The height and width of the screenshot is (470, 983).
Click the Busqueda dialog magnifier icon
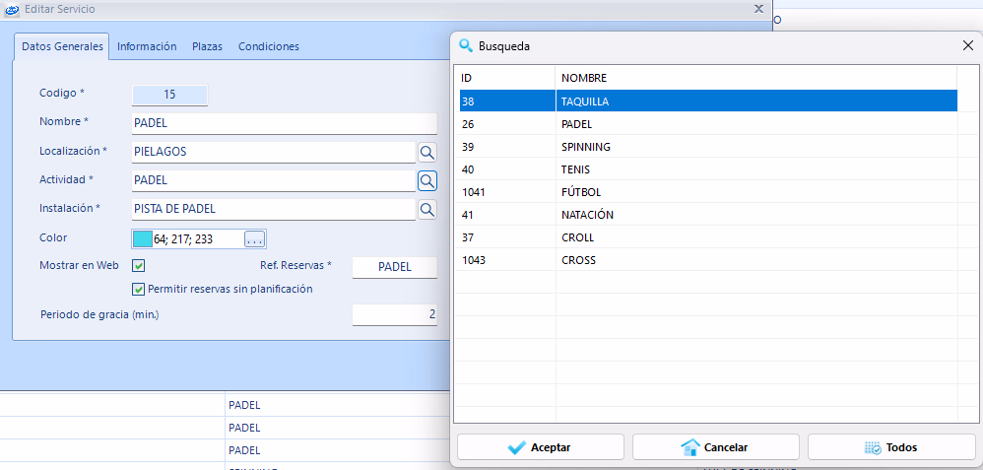tap(465, 46)
